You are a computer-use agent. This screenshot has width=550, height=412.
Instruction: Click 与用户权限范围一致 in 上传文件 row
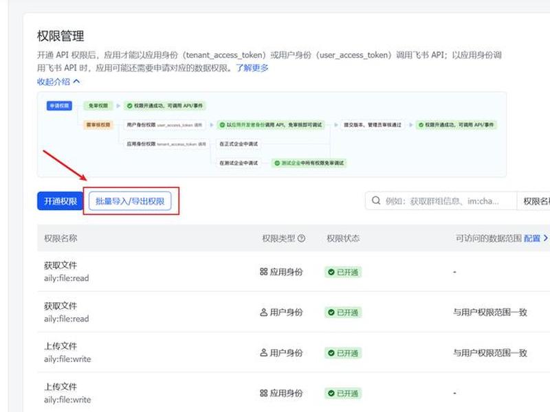[x=490, y=353]
